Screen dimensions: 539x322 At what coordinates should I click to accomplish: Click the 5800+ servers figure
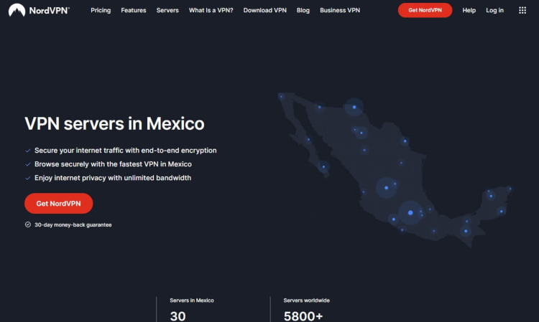303,316
